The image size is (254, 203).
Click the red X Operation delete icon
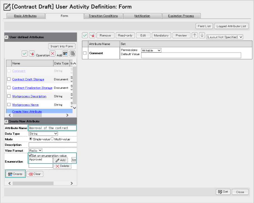click(x=52, y=54)
